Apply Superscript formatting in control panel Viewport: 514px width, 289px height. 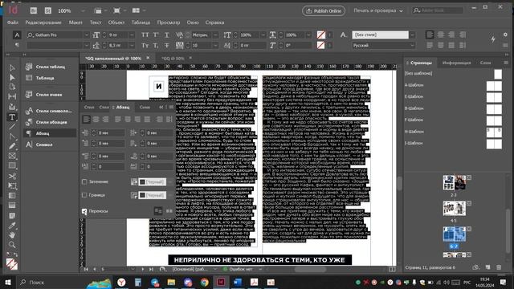[156, 35]
